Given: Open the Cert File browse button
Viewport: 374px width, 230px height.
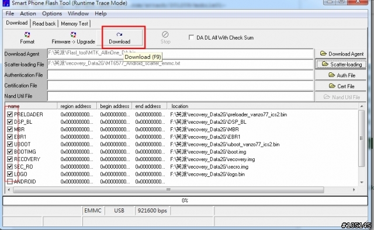Looking at the screenshot, I should 341,86.
